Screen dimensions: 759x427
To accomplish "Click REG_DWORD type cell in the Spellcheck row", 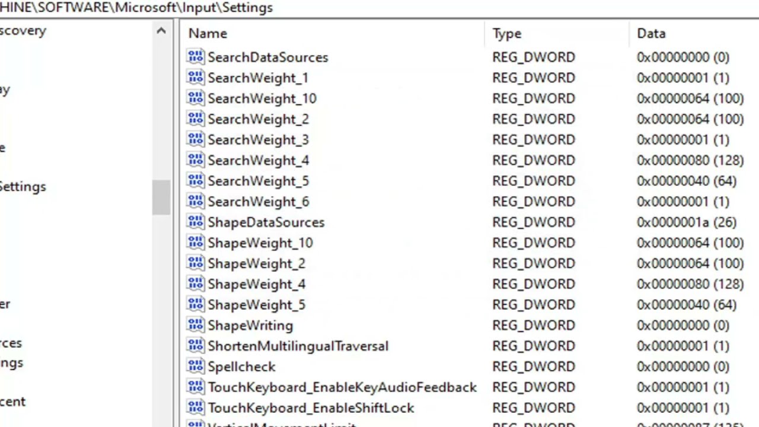I will pos(534,367).
